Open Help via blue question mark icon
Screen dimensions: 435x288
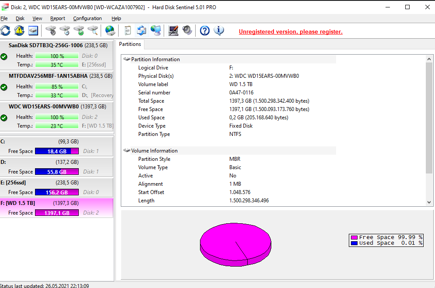[x=204, y=31]
